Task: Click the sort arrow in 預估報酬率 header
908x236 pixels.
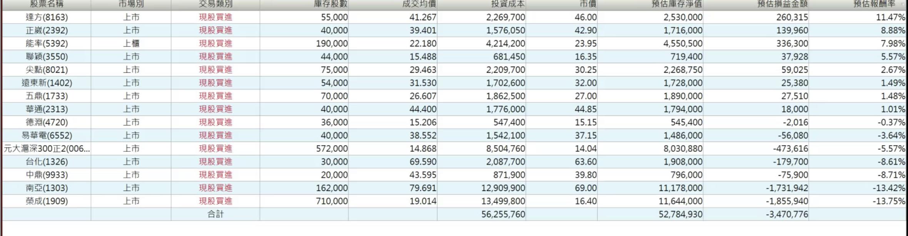Action: click(x=902, y=5)
